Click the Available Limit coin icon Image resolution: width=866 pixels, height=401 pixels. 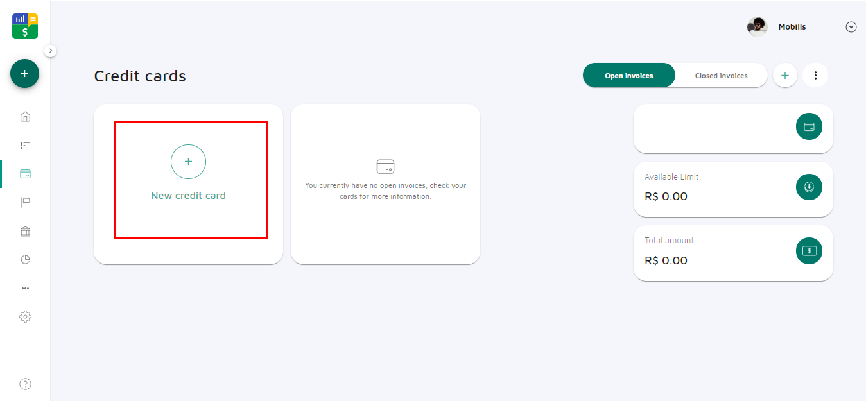[809, 187]
